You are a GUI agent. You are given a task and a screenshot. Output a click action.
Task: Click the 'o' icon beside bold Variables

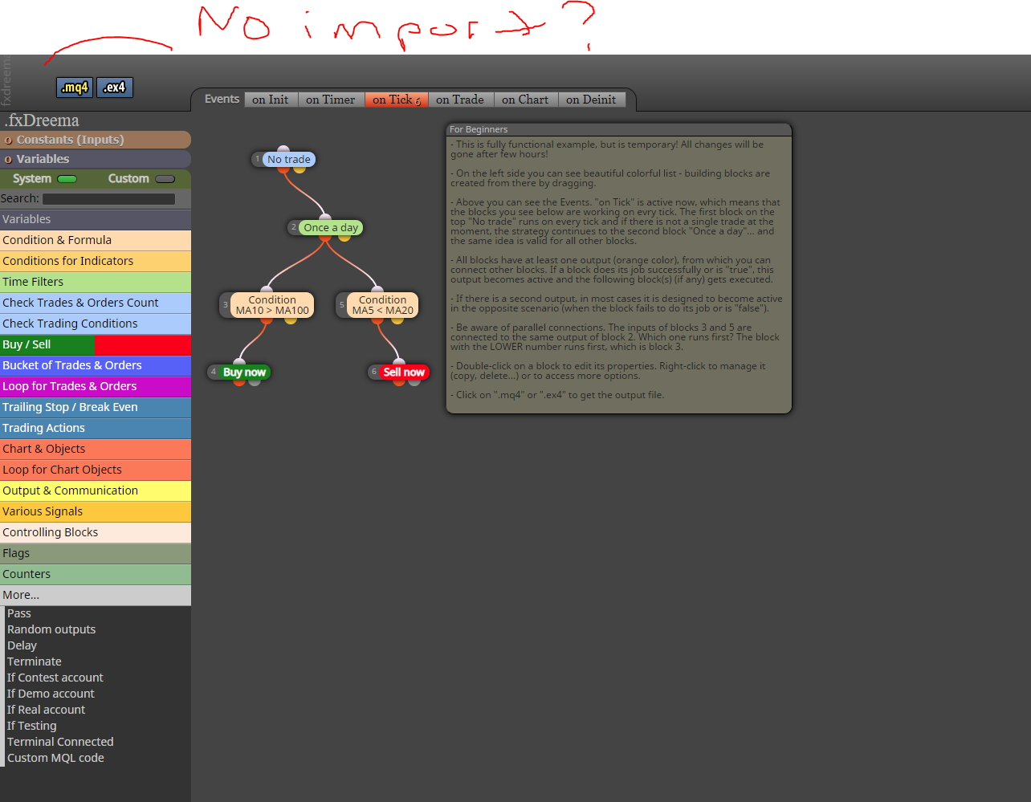coord(8,160)
